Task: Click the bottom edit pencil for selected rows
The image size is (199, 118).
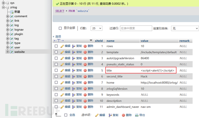Action: (97, 115)
